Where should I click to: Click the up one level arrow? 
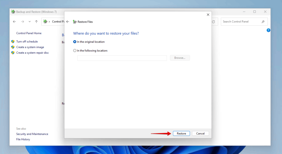click(x=36, y=22)
